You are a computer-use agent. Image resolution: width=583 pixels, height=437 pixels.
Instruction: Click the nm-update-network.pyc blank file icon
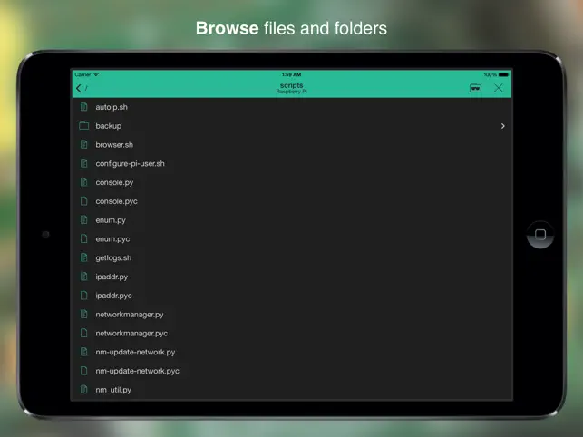[84, 371]
